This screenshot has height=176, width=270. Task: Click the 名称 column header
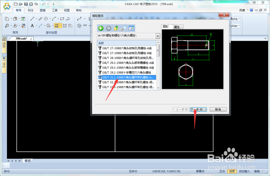click(127, 43)
